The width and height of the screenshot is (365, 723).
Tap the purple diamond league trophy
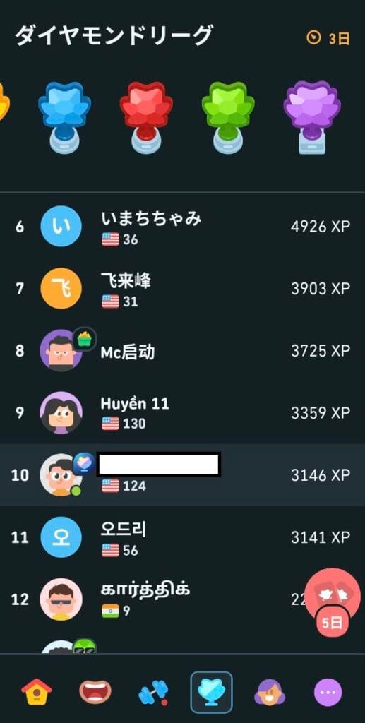coord(312,118)
